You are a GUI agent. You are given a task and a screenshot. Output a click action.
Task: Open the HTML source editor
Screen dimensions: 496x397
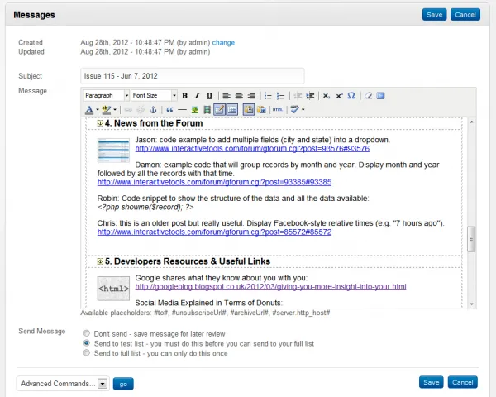pyautogui.click(x=278, y=109)
